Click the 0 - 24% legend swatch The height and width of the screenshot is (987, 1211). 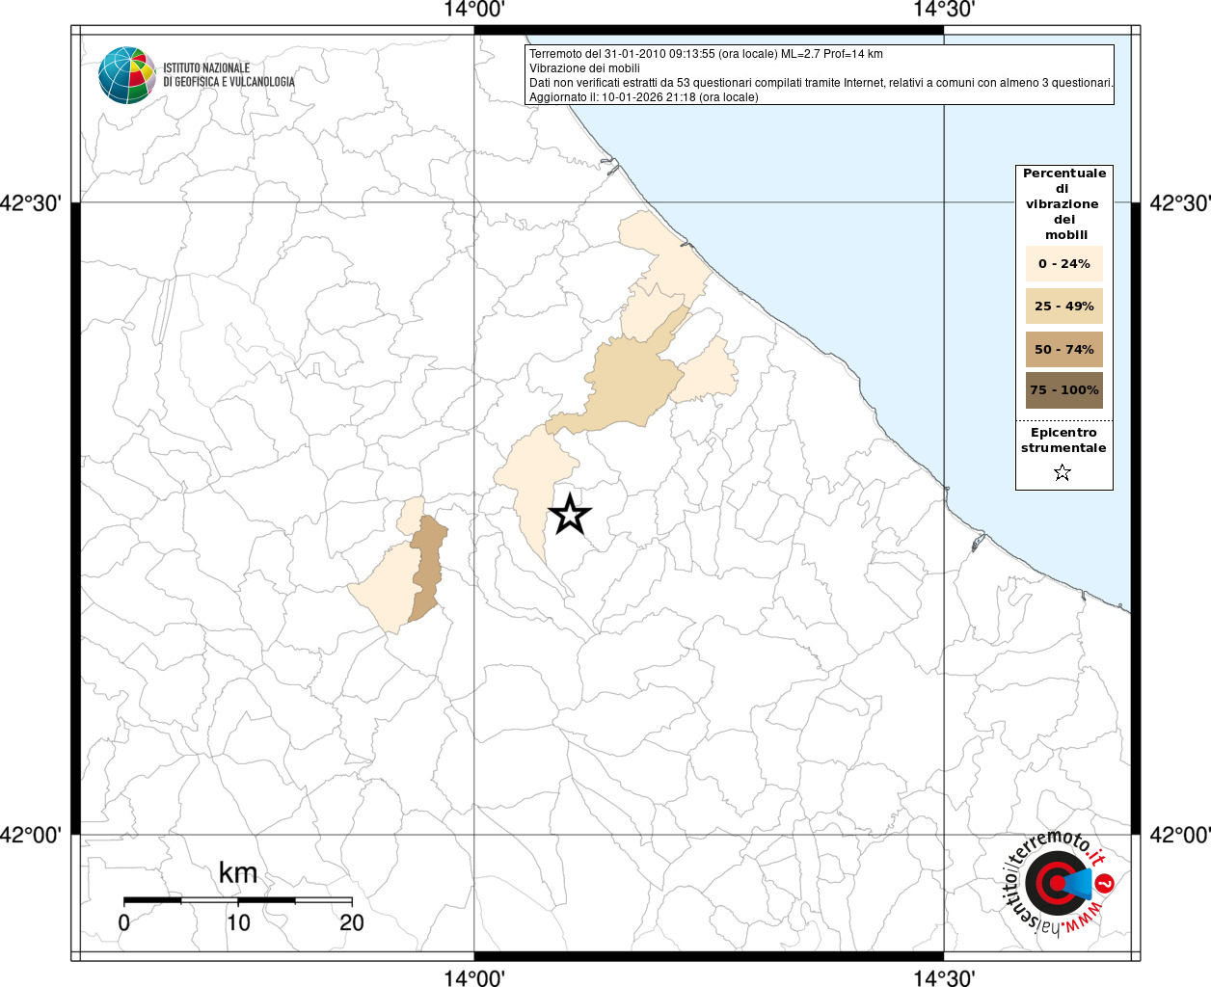point(1063,263)
